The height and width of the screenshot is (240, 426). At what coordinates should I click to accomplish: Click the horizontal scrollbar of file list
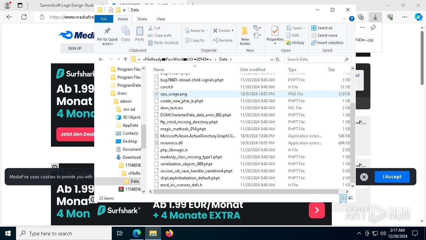246,191
